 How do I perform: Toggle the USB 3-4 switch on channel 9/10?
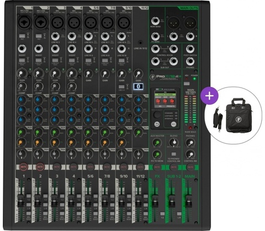(121, 86)
